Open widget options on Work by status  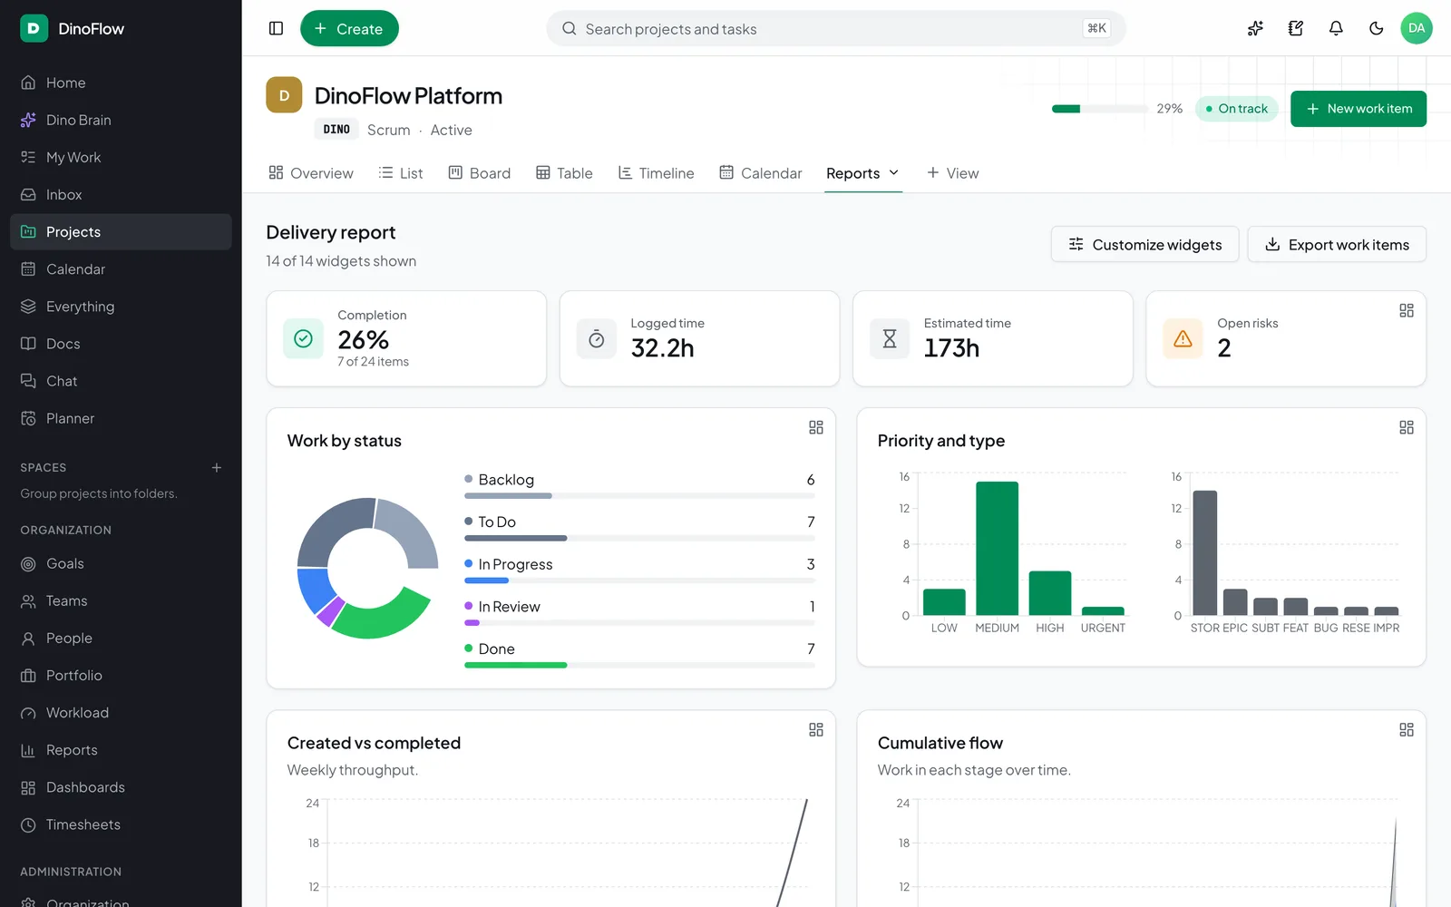tap(816, 427)
